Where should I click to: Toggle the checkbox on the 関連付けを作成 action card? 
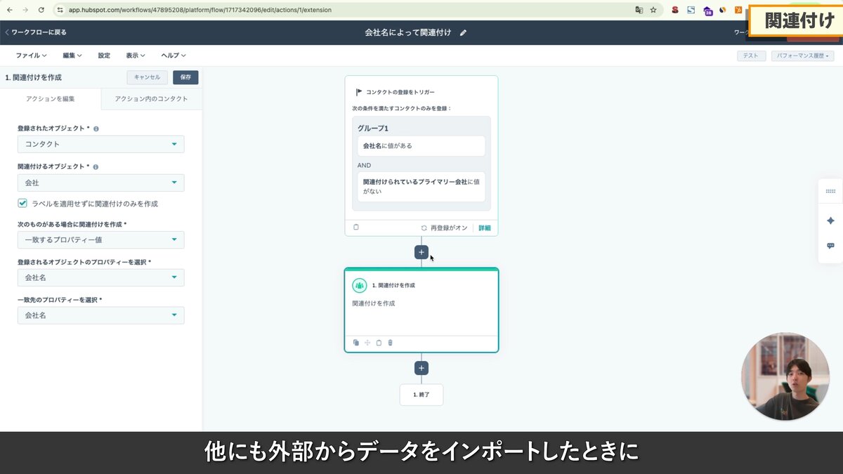(x=379, y=343)
